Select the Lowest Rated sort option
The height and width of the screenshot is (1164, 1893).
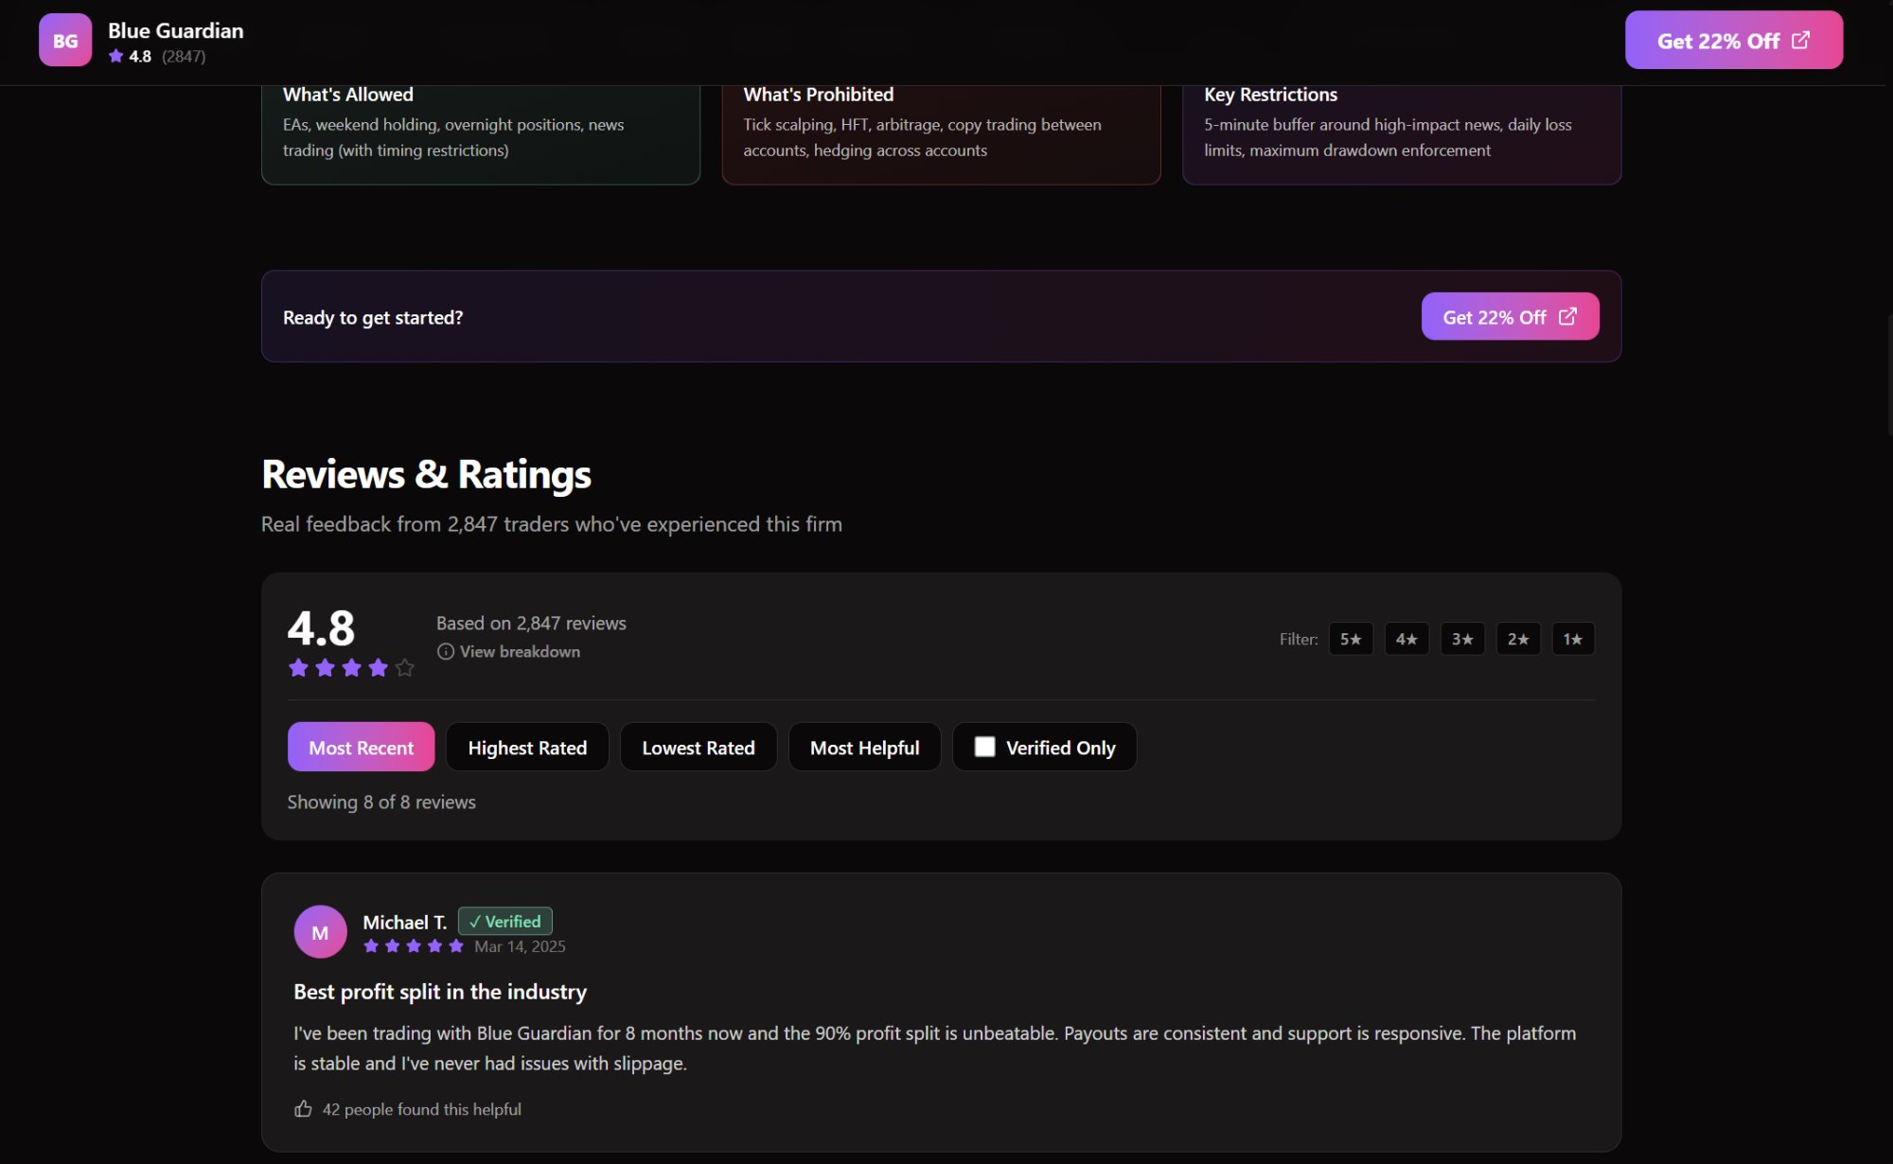point(699,747)
